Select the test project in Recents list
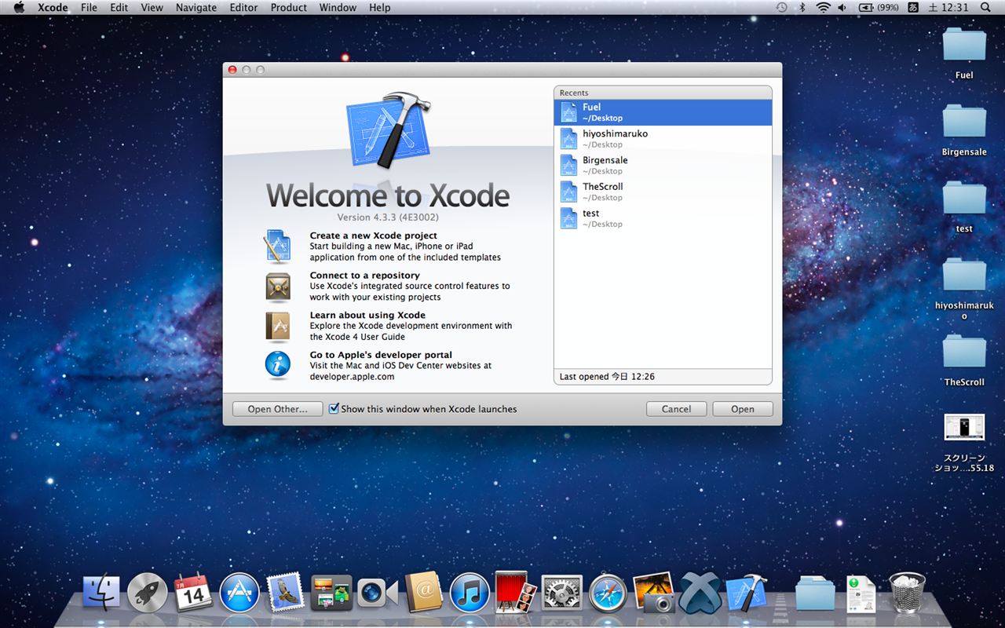The width and height of the screenshot is (1005, 628). point(663,218)
